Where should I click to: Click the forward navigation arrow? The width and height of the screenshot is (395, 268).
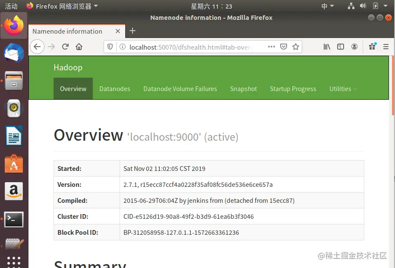(51, 47)
